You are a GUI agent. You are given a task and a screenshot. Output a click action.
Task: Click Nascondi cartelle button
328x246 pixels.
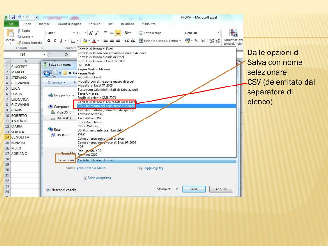[61, 190]
